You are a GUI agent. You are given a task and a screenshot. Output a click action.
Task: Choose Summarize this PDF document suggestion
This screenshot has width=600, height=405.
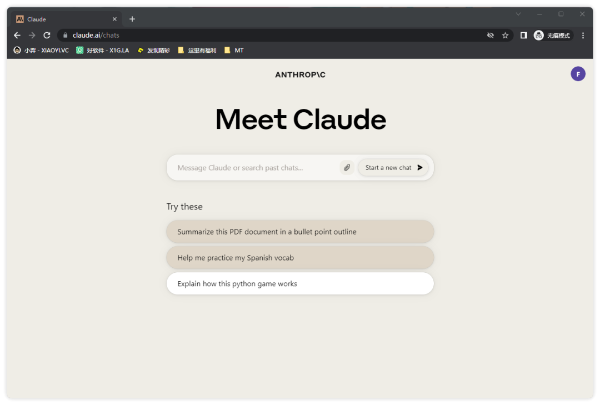click(300, 232)
